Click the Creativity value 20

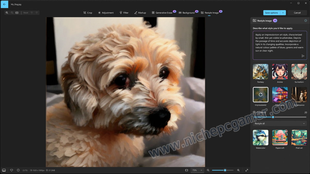coord(306,112)
